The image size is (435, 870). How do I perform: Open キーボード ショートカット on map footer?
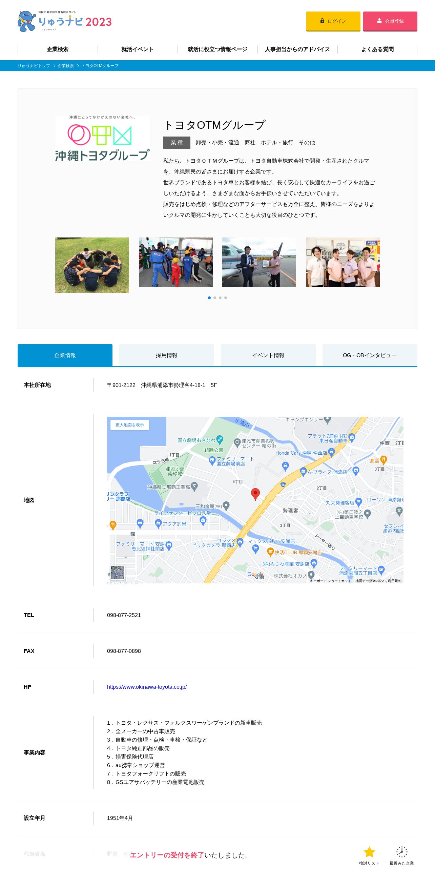331,581
